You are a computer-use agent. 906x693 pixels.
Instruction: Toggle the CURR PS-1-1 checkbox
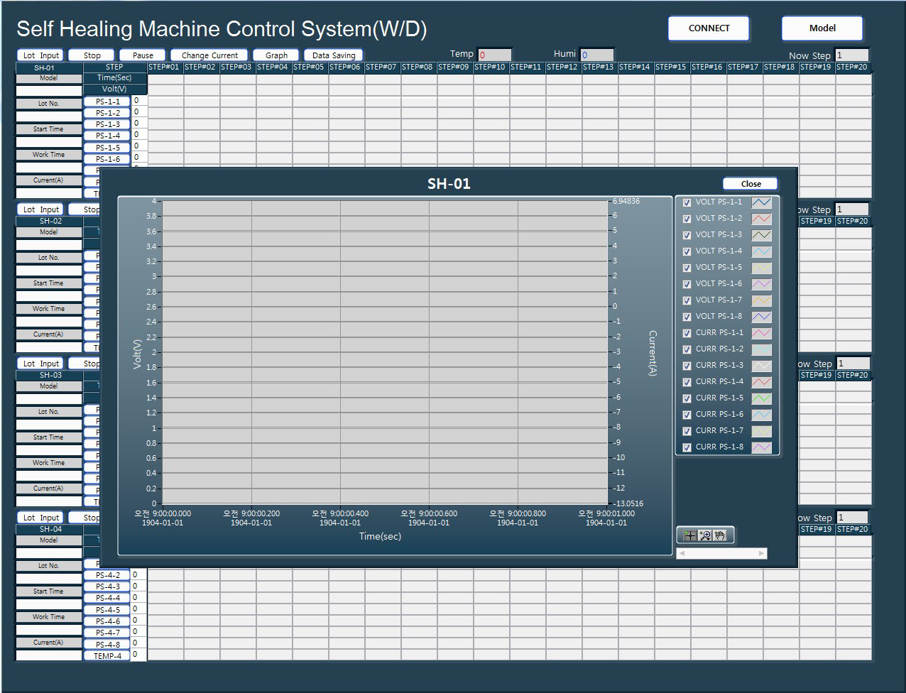pos(687,333)
